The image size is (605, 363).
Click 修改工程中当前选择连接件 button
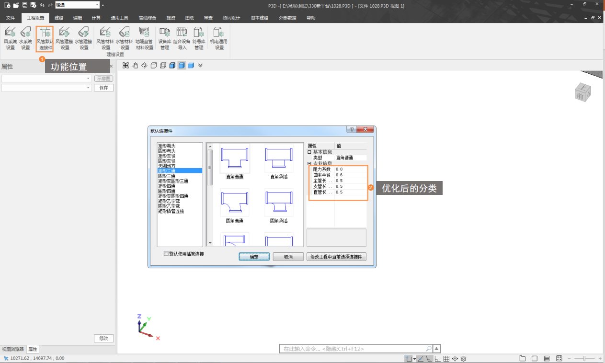pyautogui.click(x=336, y=257)
